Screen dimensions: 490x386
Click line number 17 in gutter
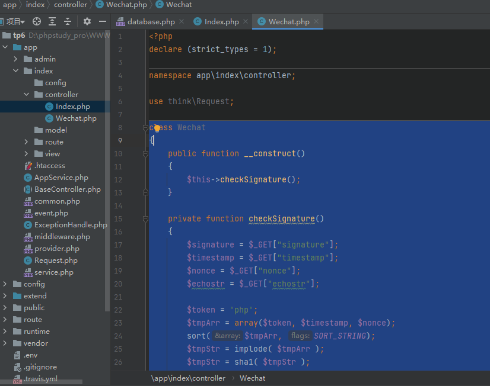118,245
